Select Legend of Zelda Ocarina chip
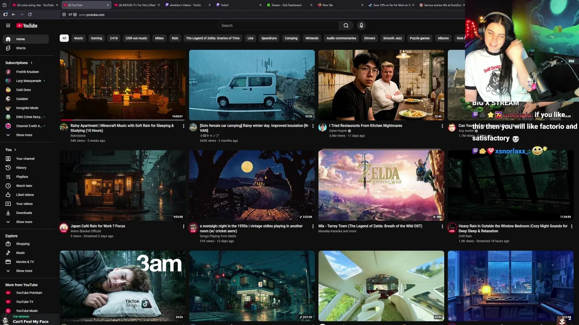This screenshot has width=579, height=325. [213, 38]
